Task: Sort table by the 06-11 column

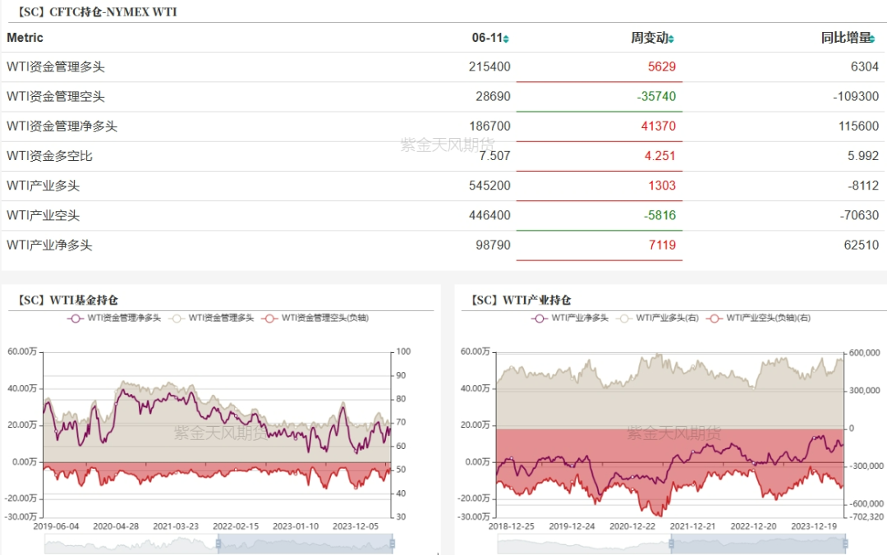Action: pyautogui.click(x=506, y=39)
